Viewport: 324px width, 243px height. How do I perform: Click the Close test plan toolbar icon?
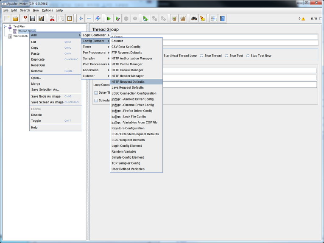pos(24,19)
